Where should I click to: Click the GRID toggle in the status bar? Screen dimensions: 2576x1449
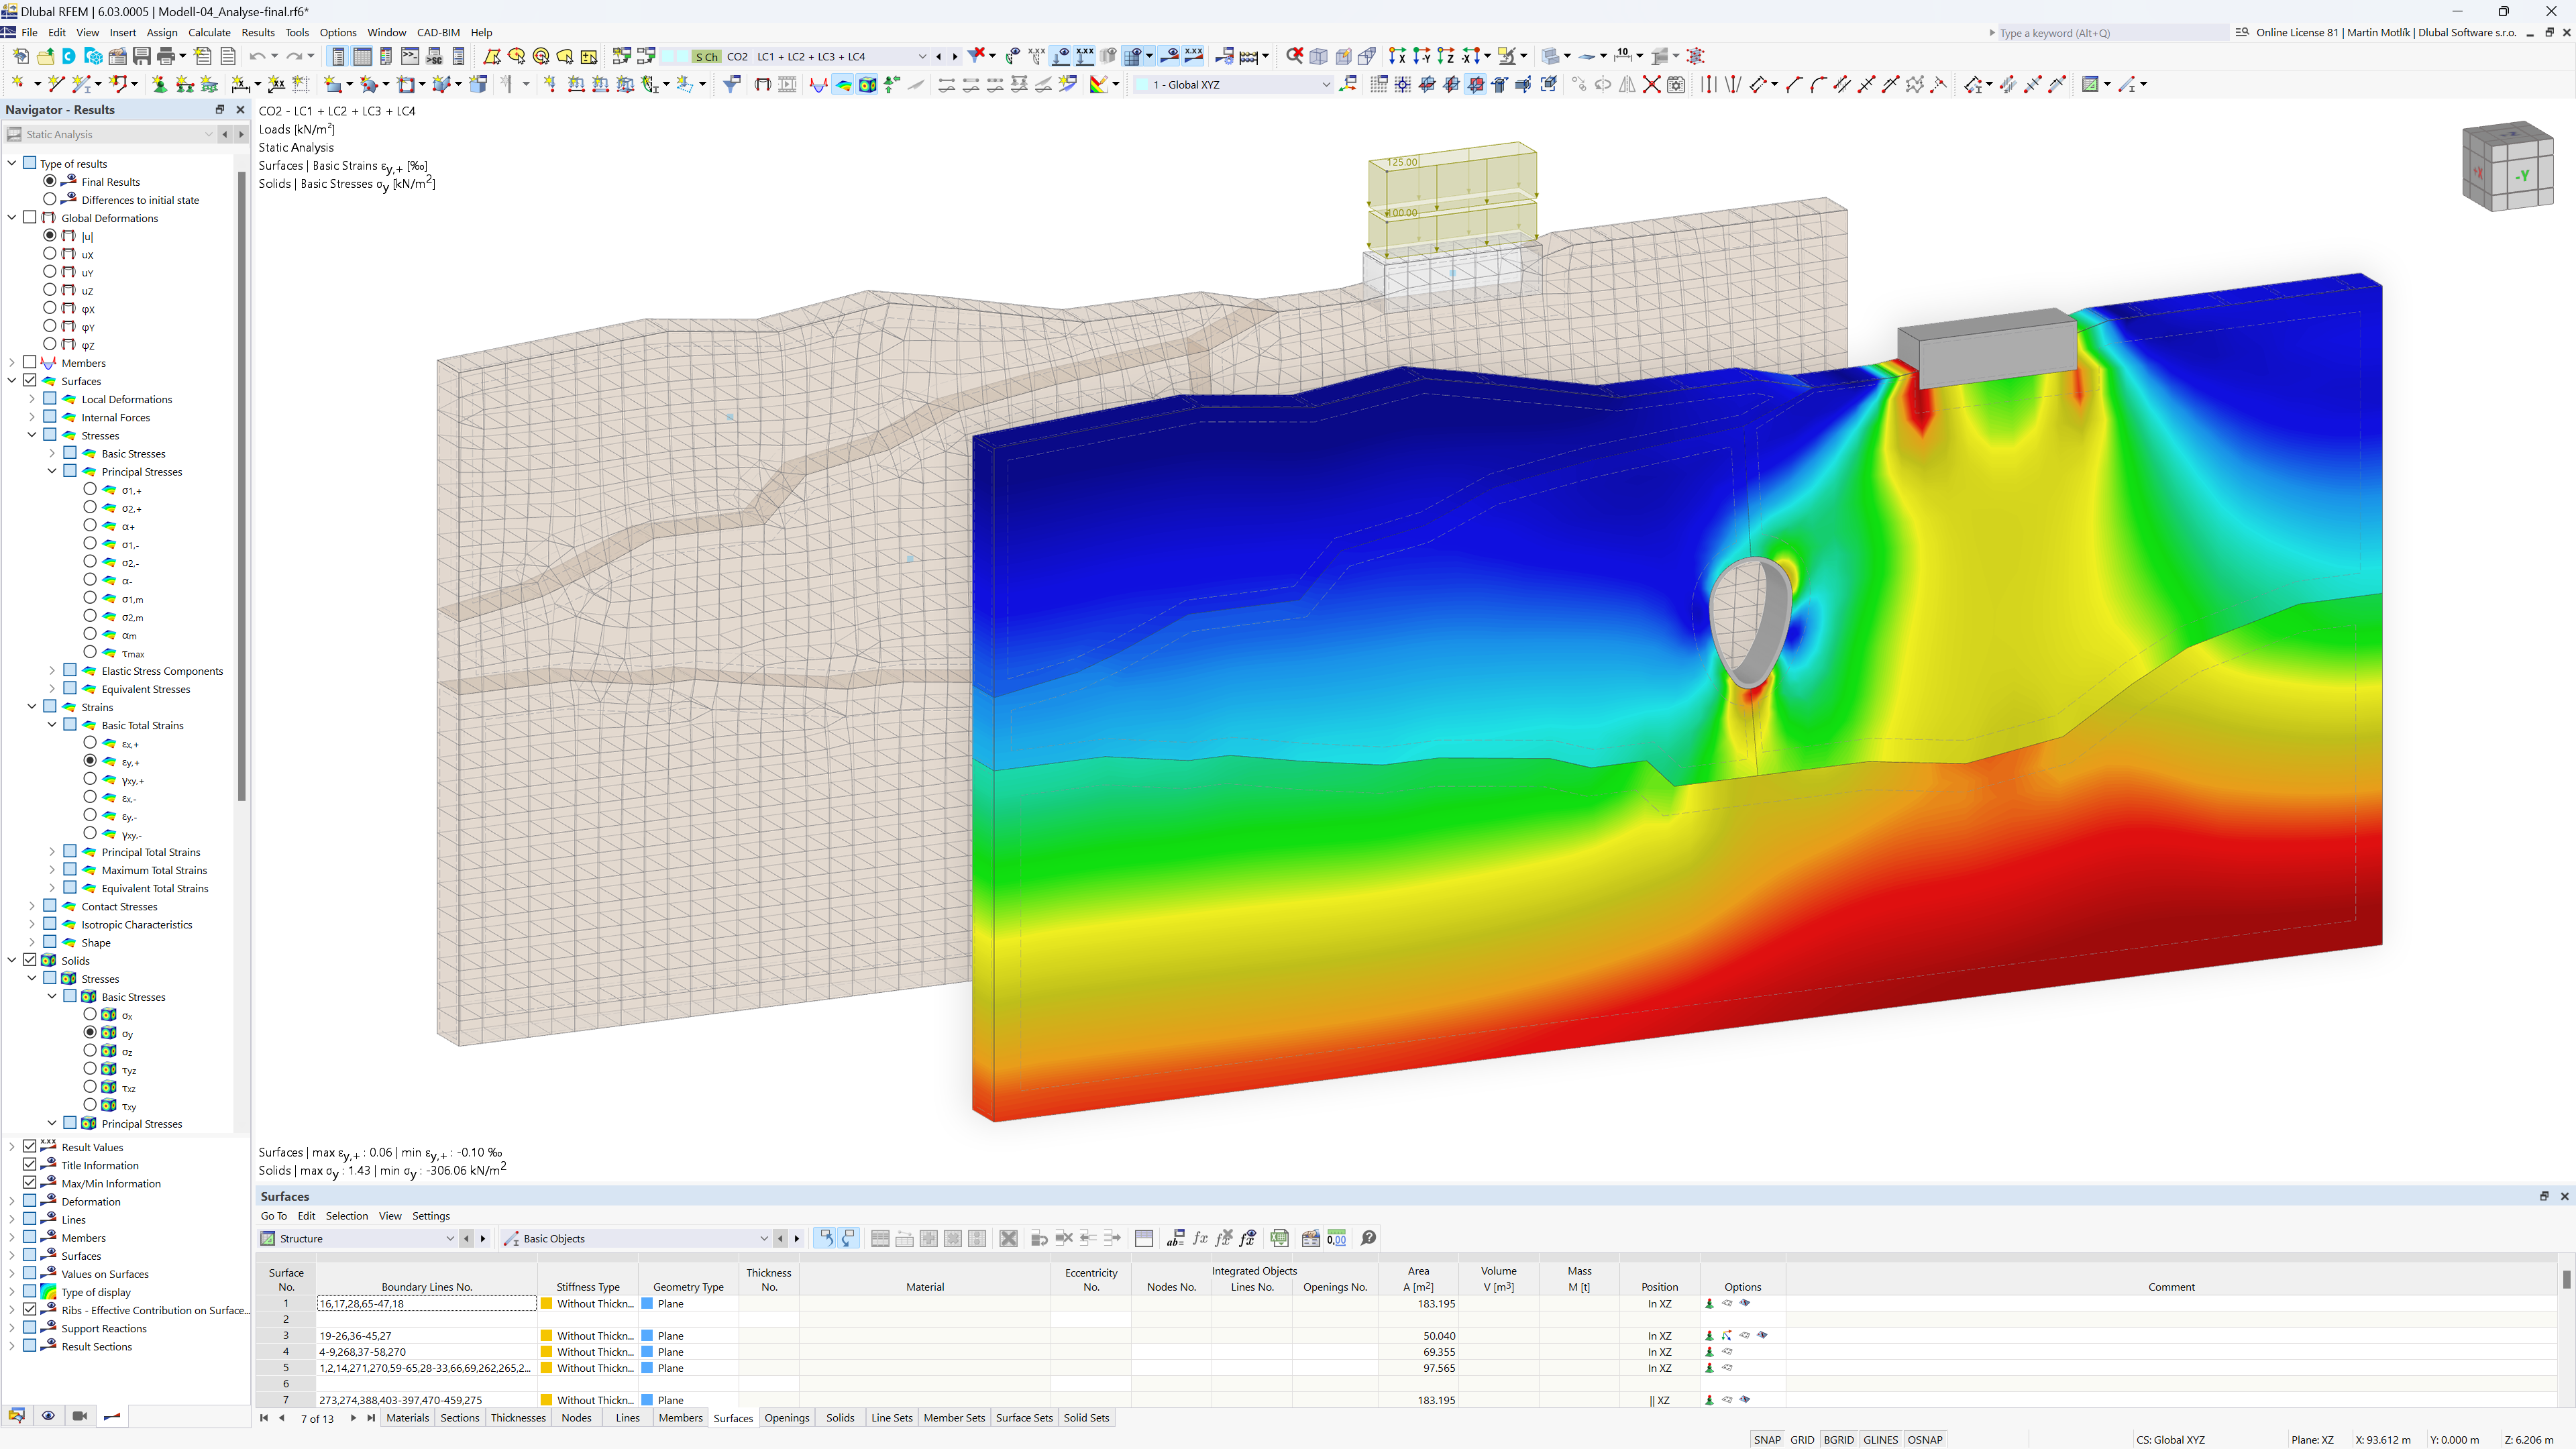click(1803, 1437)
